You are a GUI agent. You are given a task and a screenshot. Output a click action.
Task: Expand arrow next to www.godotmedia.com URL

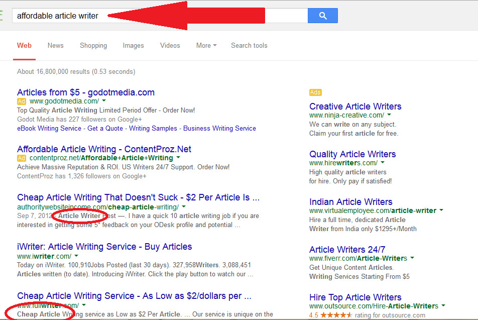(x=104, y=100)
